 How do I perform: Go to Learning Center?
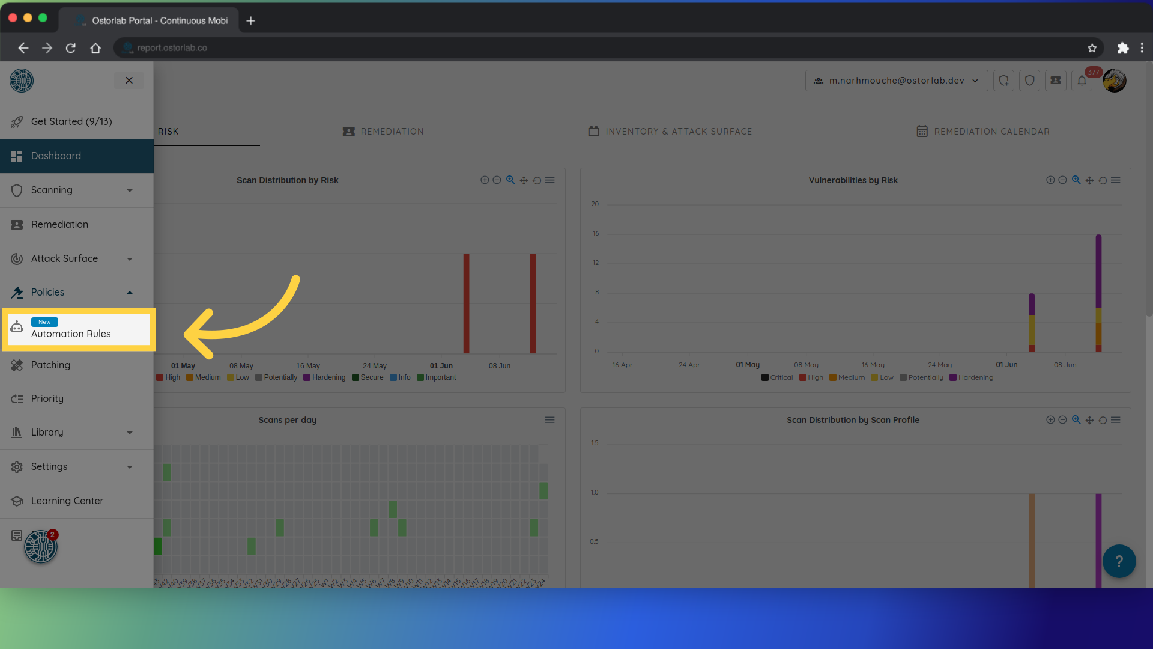point(67,501)
